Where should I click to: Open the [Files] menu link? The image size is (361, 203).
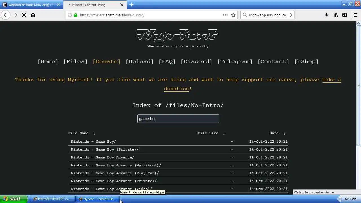click(x=75, y=61)
